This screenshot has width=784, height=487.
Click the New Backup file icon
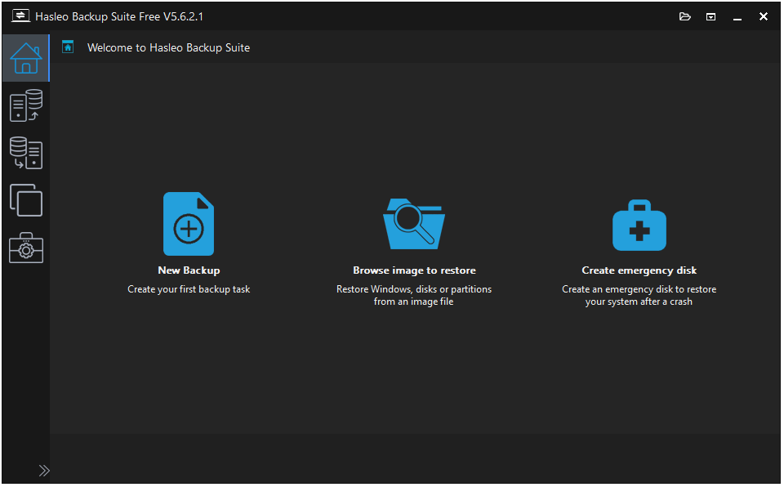(189, 224)
